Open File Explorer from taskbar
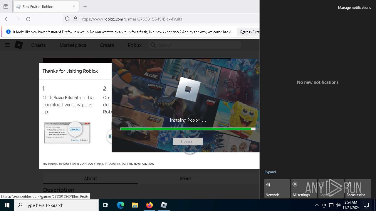This screenshot has width=376, height=211. click(135, 205)
